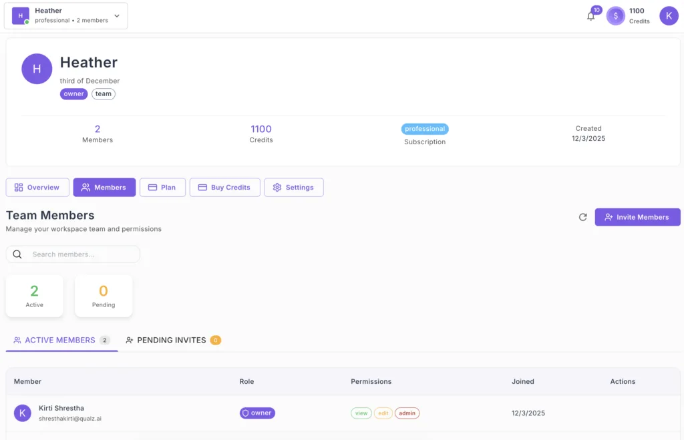Open the user avatar K menu
684x440 pixels.
tap(669, 16)
